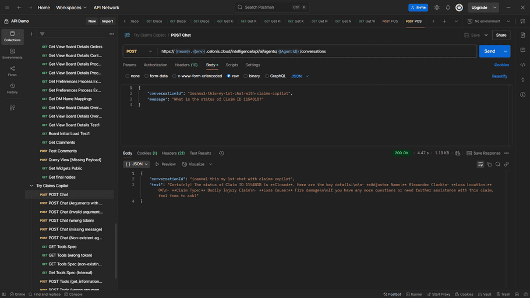Viewport: 530px width, 298px height.
Task: Choose the binary body option
Action: (x=246, y=76)
